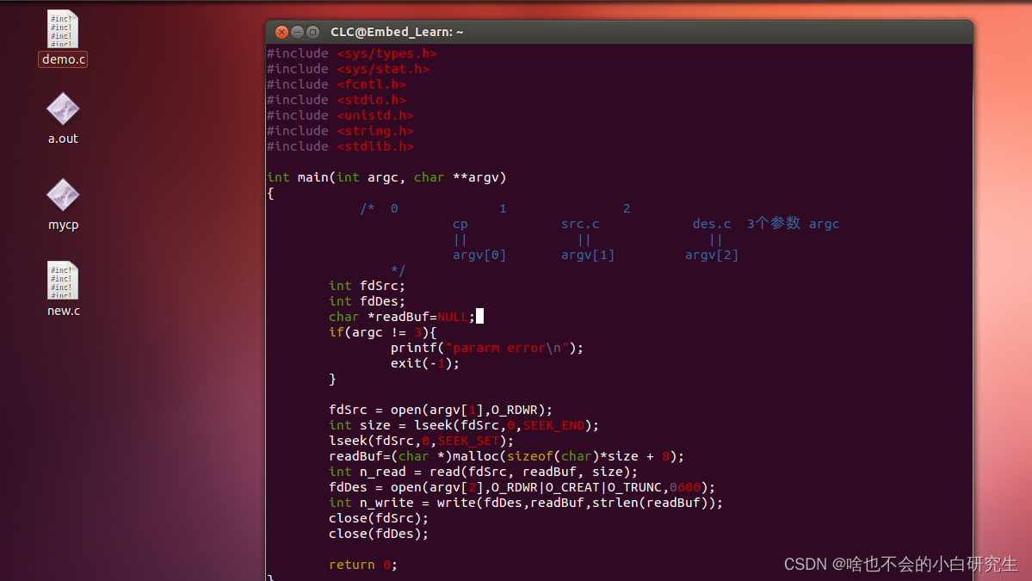
Task: Close the terminal window
Action: tap(280, 31)
